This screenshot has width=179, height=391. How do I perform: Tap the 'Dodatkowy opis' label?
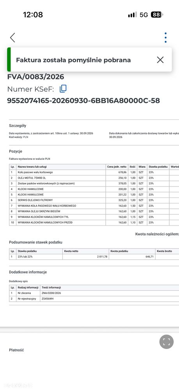[x=19, y=281]
